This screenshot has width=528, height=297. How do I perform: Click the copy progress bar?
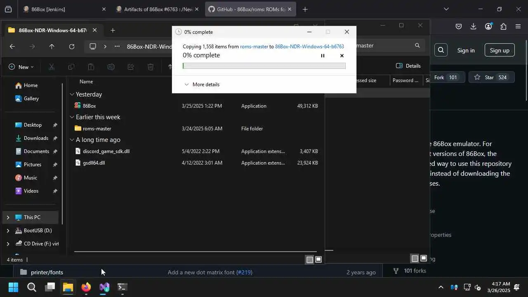(x=264, y=66)
